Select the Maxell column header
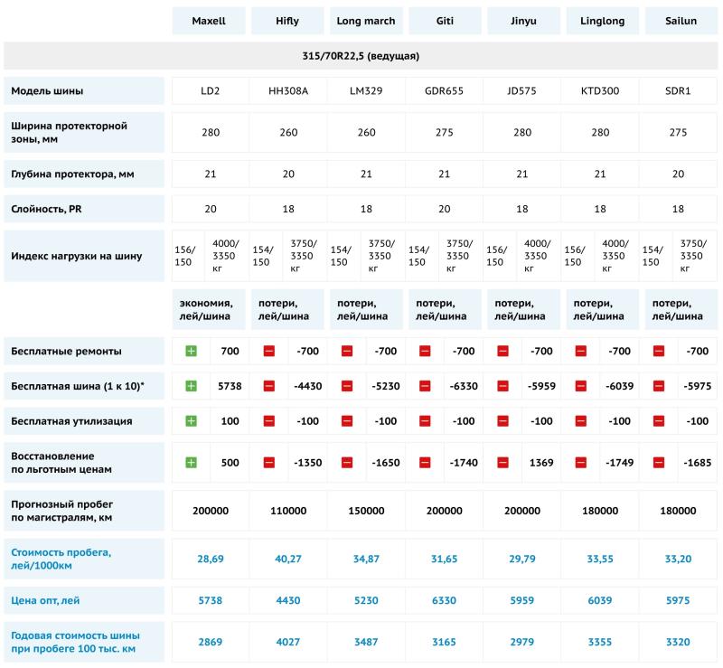 (x=209, y=21)
